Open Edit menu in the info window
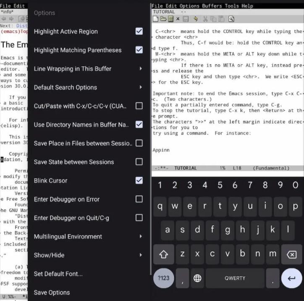The width and height of the screenshot is (304, 301). [x=19, y=6]
